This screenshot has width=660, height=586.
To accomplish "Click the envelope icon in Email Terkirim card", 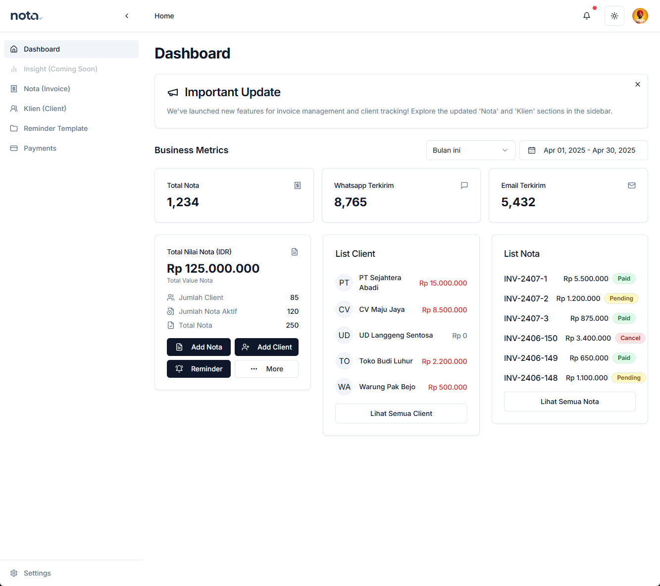I will pos(632,185).
